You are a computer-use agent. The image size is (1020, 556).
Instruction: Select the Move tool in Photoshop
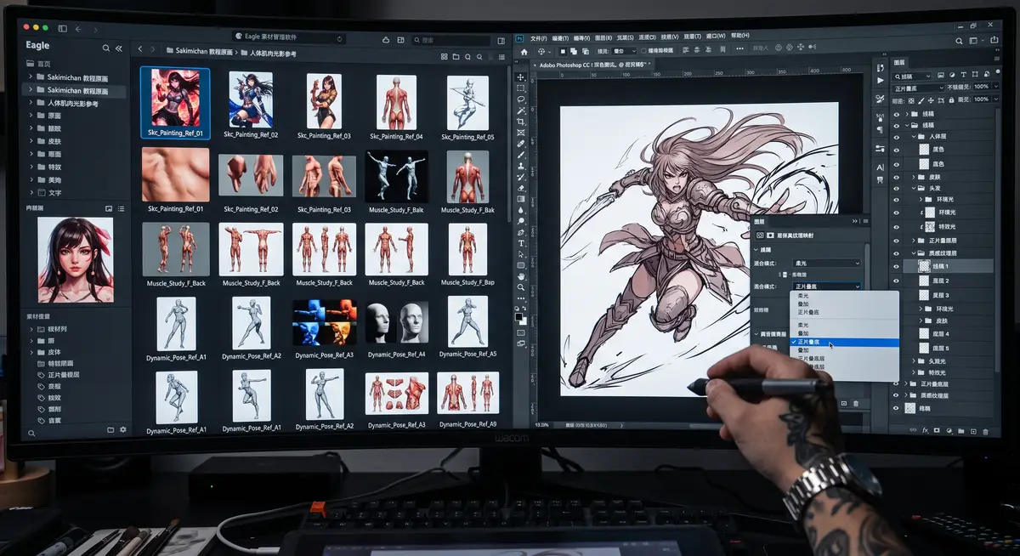tap(521, 77)
